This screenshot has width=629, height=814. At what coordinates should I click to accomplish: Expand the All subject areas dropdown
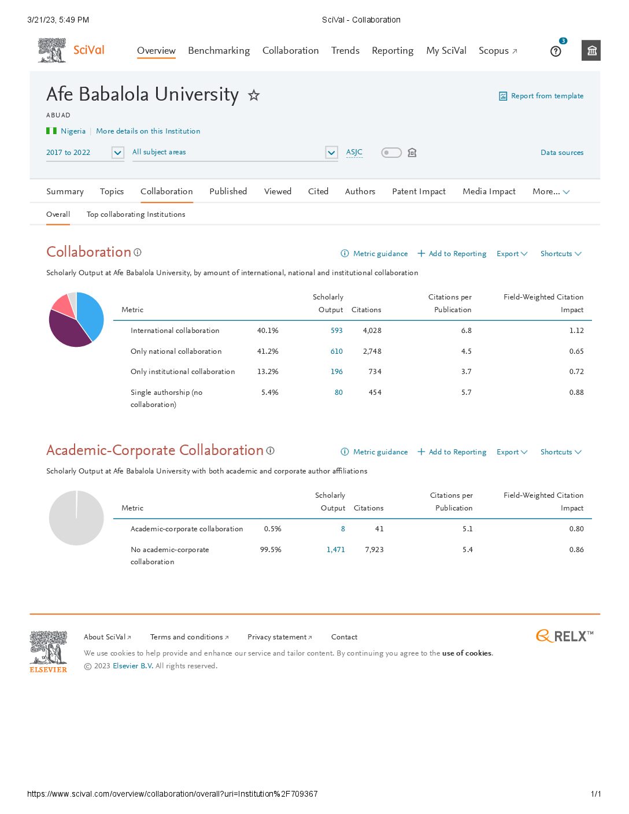tap(331, 153)
